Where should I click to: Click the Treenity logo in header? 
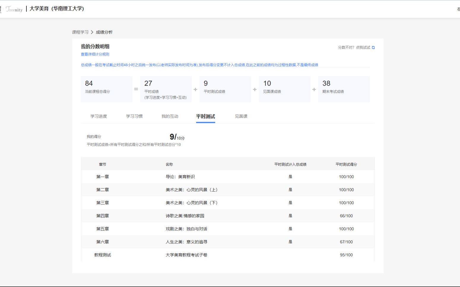[14, 9]
